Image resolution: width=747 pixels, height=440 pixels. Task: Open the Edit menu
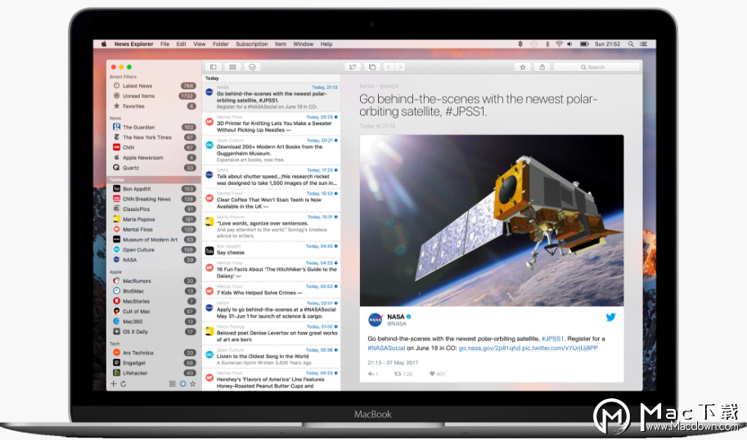coord(181,44)
